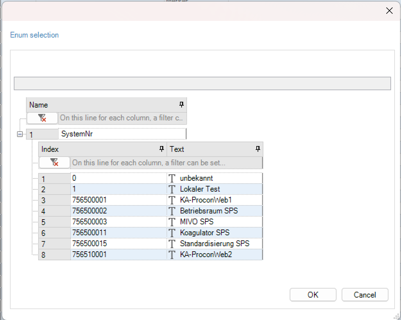
Task: Click row number 5 header in enum table
Action: click(54, 222)
